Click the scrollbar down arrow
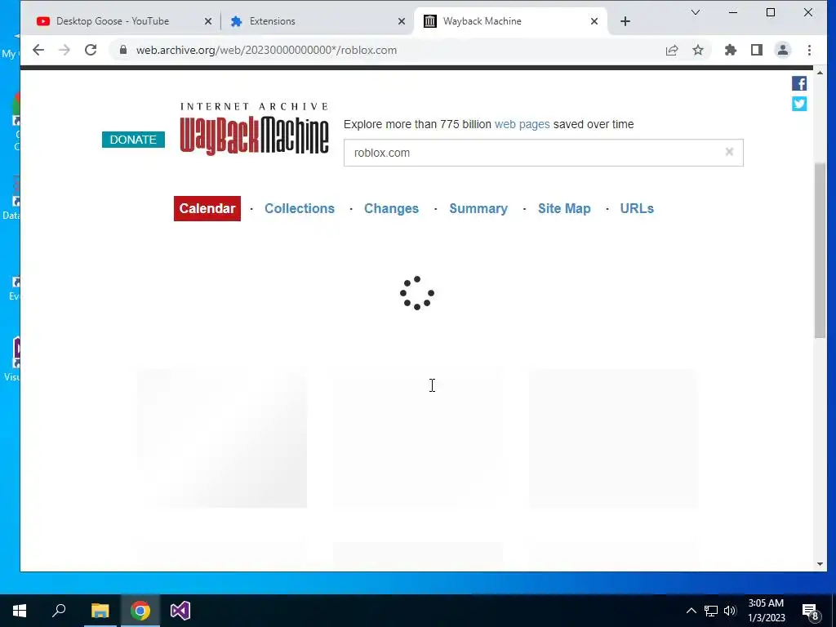Image resolution: width=836 pixels, height=627 pixels. (x=820, y=564)
